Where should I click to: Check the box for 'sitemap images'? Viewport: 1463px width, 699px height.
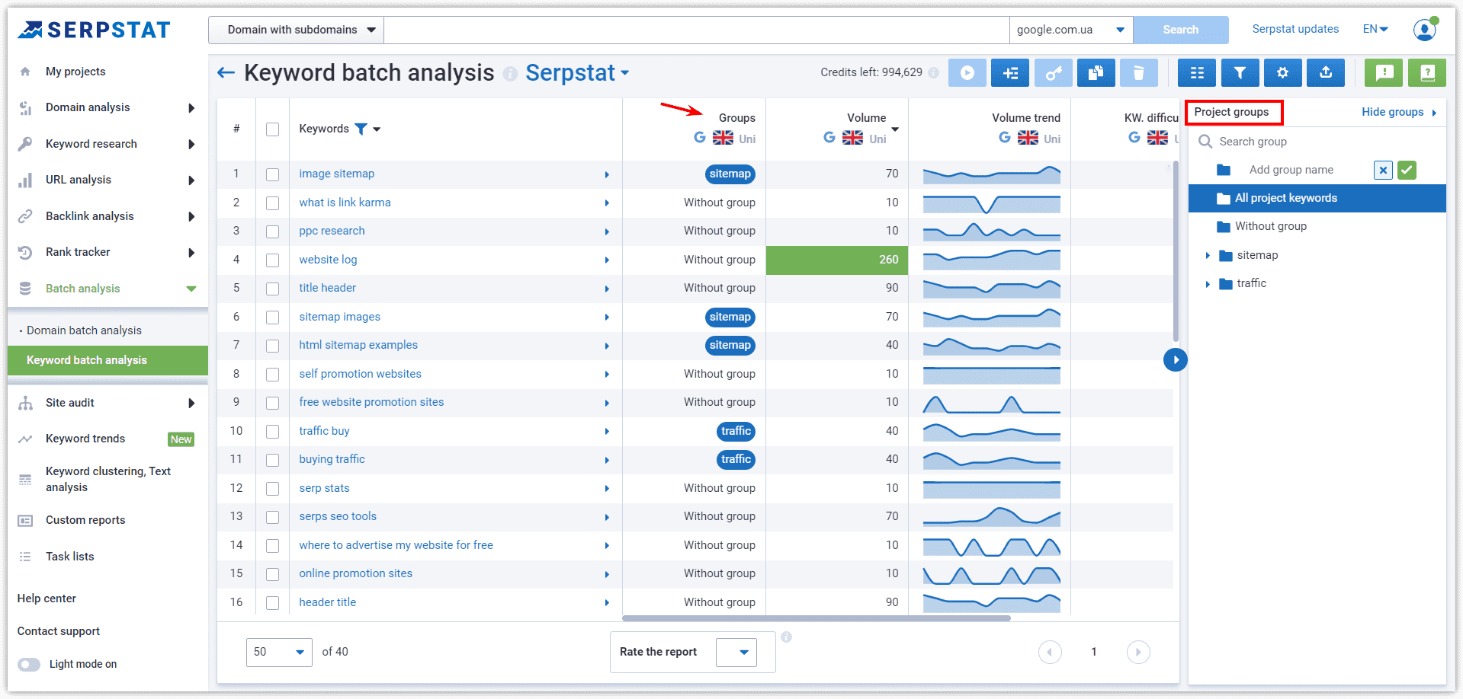272,318
